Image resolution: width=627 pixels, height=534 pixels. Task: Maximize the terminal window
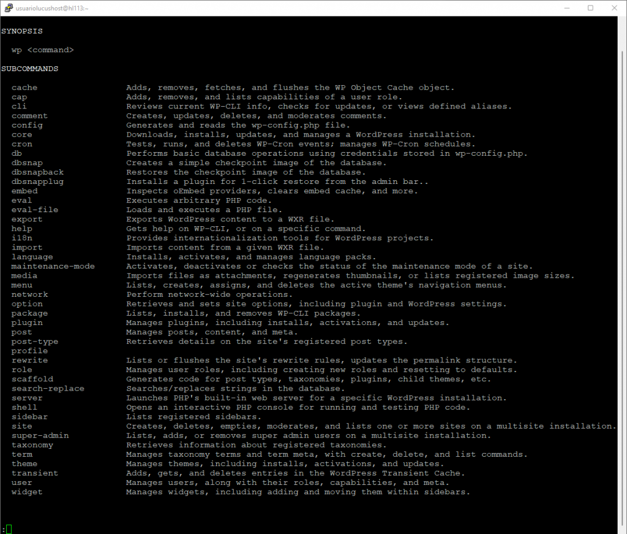pos(590,7)
